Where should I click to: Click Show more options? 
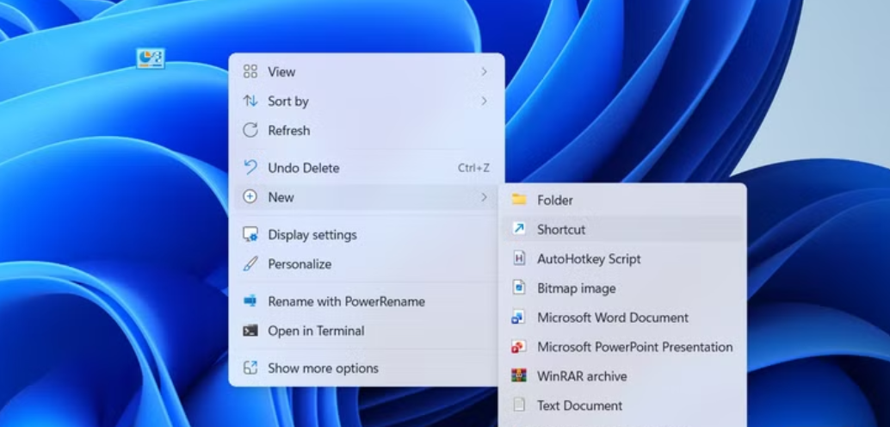pos(322,368)
